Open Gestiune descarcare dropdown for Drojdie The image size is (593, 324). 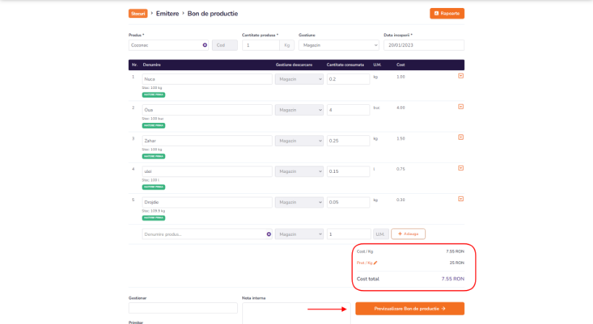[x=299, y=202]
